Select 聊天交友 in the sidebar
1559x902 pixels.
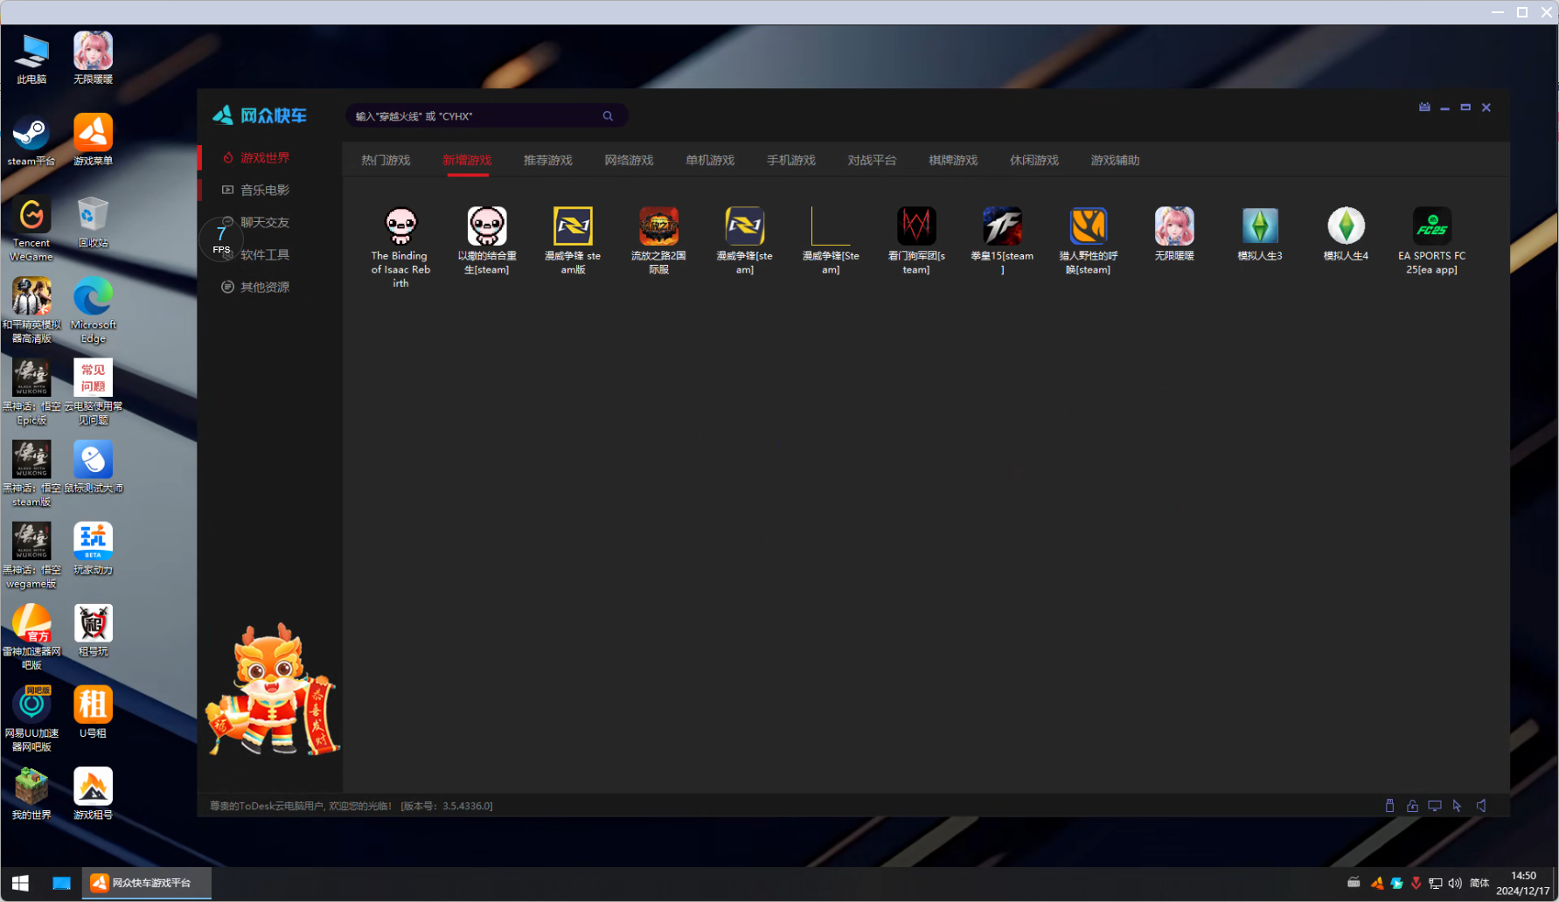(265, 222)
